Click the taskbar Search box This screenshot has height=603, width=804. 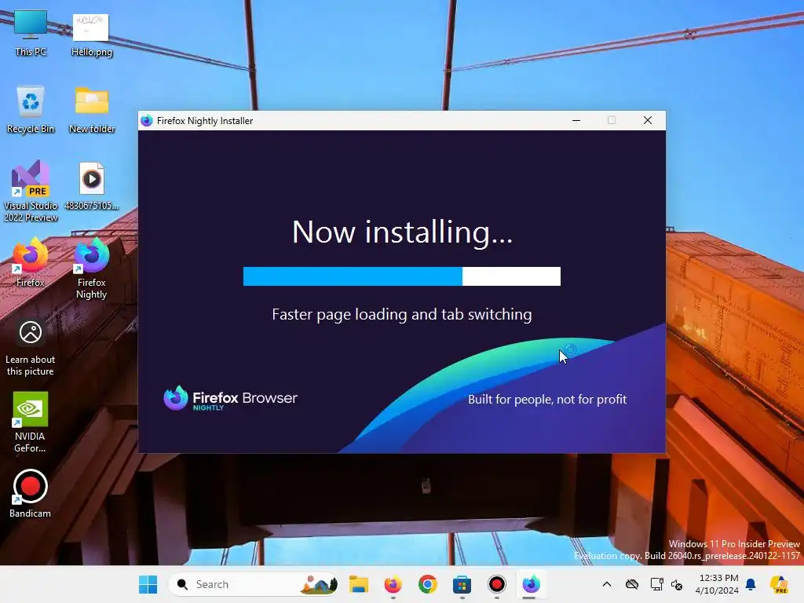254,584
